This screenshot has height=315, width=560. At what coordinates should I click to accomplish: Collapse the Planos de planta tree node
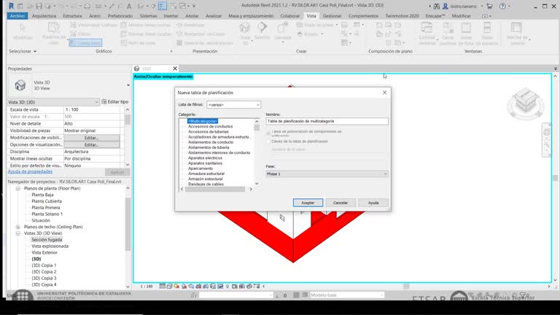point(17,188)
